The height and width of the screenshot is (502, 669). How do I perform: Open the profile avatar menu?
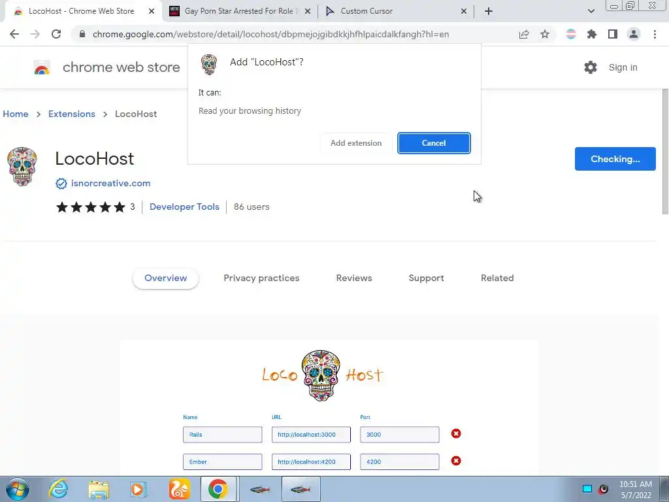click(634, 34)
